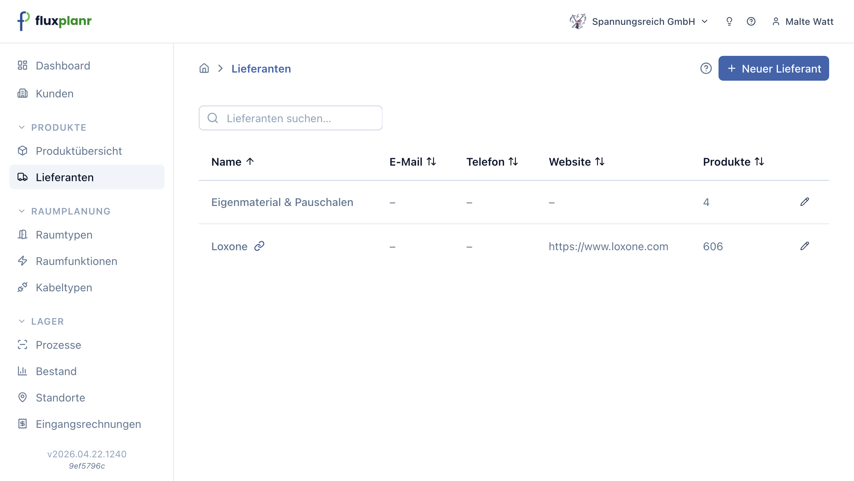This screenshot has width=854, height=481.
Task: Click the home breadcrumb icon
Action: (x=204, y=69)
